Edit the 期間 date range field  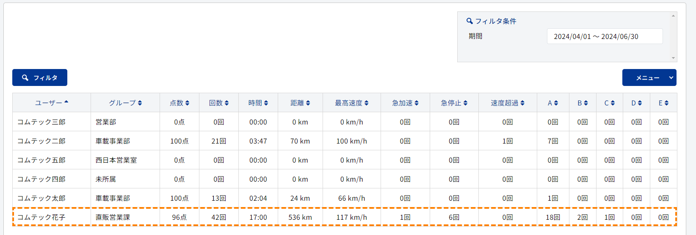coord(605,36)
